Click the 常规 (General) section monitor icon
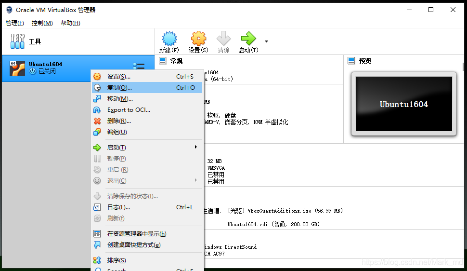 pyautogui.click(x=163, y=61)
